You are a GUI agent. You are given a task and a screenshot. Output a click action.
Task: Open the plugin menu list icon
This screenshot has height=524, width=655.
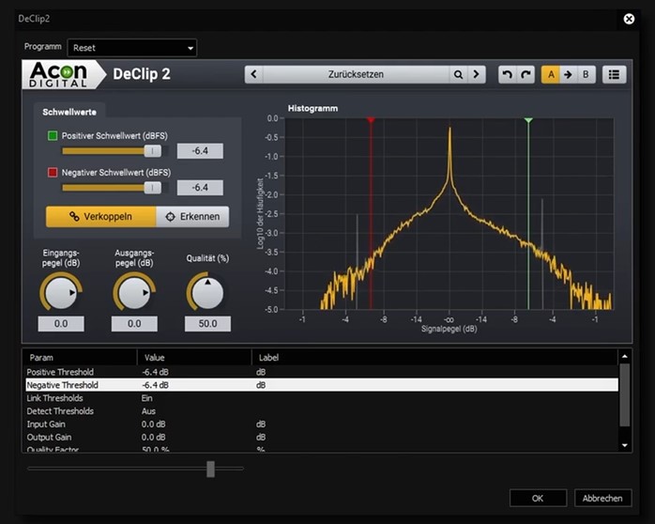(614, 74)
